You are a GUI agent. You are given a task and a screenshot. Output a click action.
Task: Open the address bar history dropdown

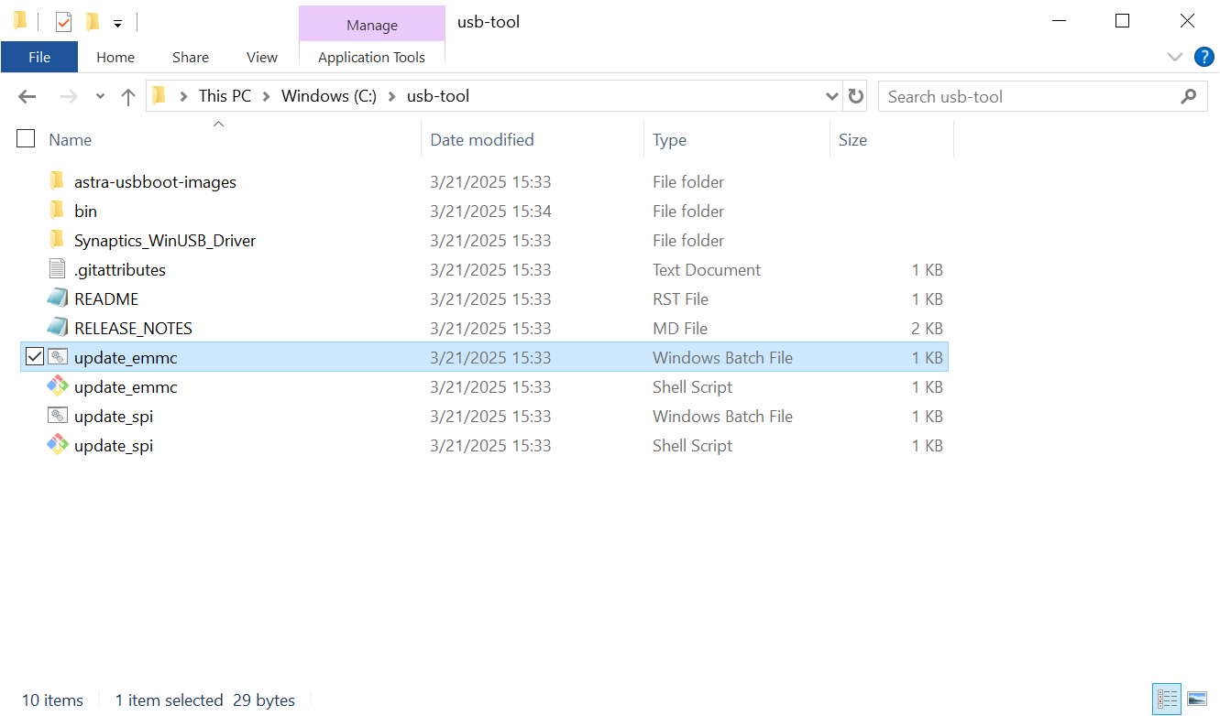[831, 95]
